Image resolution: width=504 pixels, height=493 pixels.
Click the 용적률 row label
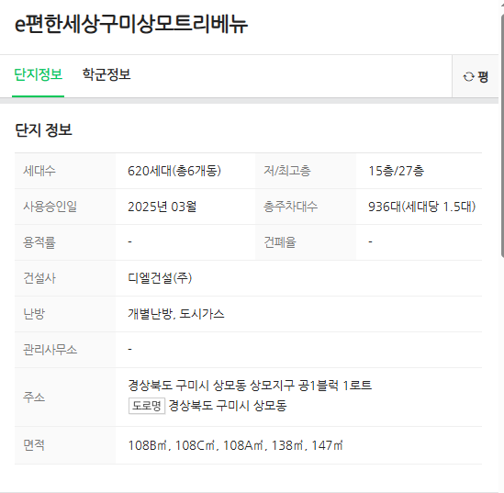pyautogui.click(x=39, y=242)
